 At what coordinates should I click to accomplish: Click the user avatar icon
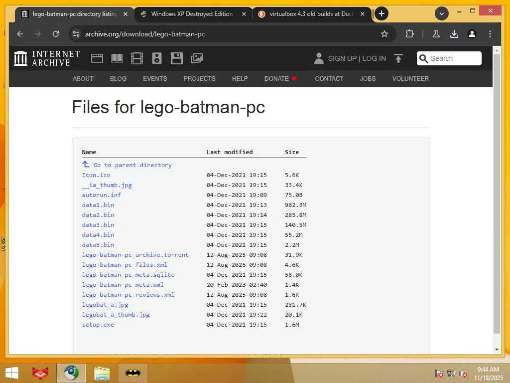[319, 59]
